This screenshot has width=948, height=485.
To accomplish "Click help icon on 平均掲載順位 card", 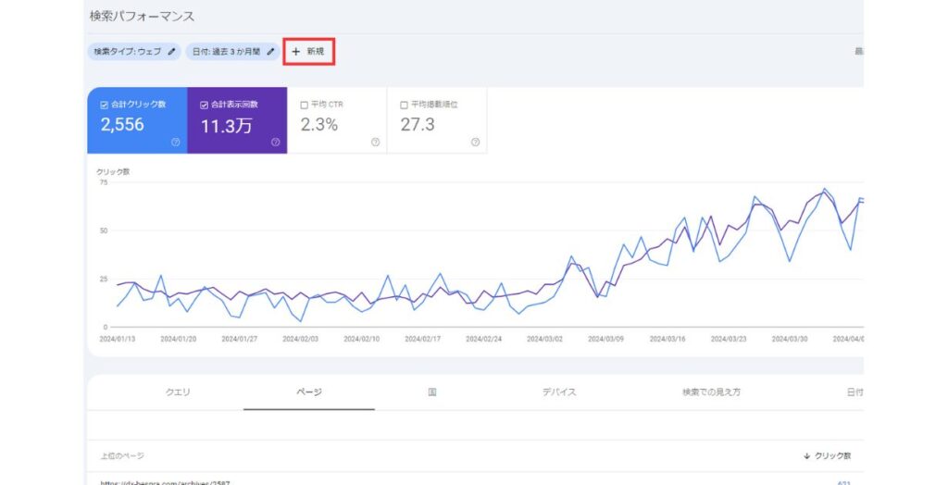I will point(475,143).
